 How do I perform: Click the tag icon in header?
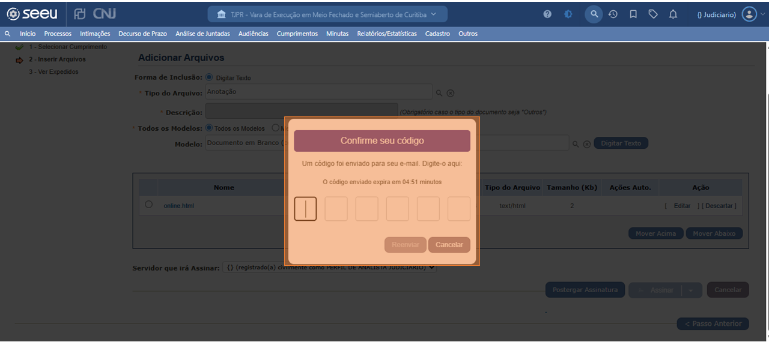(x=653, y=14)
